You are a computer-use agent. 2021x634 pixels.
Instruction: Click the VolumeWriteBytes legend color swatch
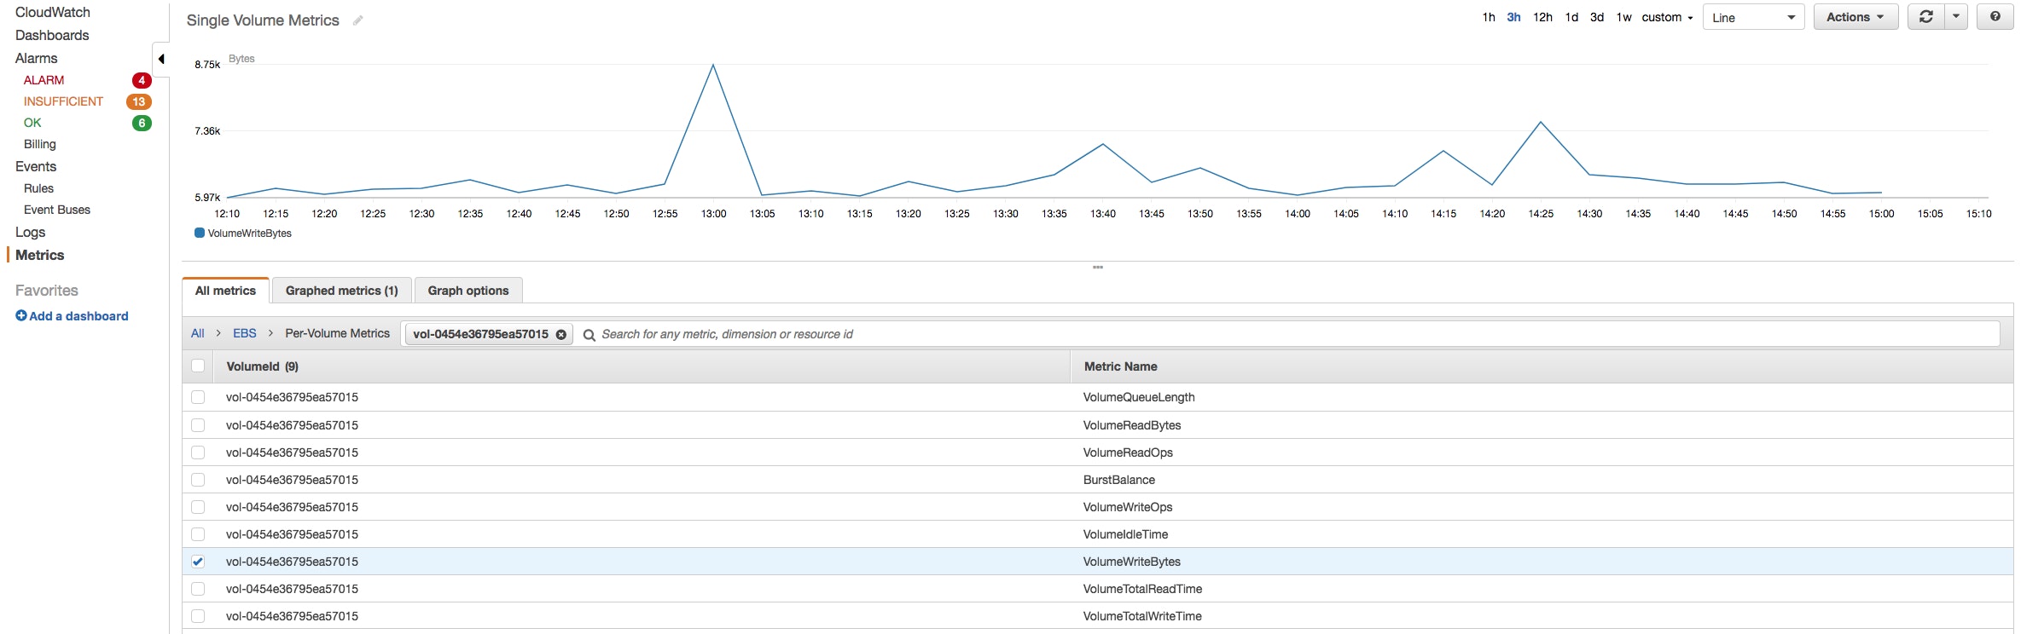200,233
